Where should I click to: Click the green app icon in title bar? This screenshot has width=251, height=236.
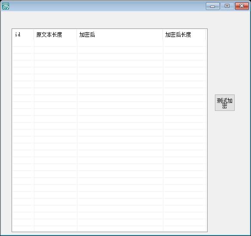(6, 6)
